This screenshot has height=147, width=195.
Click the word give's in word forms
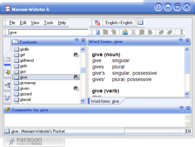tap(99, 73)
